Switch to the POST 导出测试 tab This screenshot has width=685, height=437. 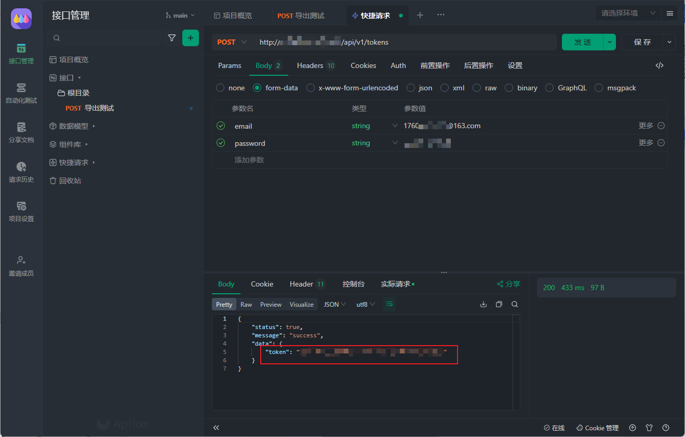click(x=301, y=16)
